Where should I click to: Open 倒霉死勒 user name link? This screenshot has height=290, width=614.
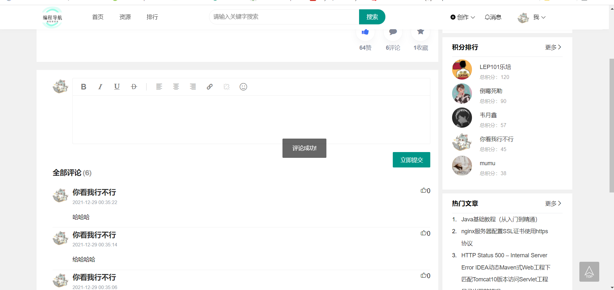click(491, 91)
